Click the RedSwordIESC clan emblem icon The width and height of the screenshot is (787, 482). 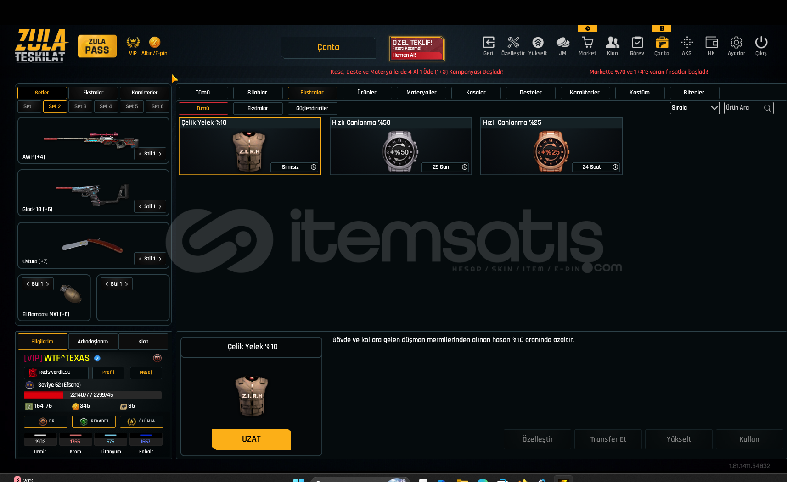[33, 372]
